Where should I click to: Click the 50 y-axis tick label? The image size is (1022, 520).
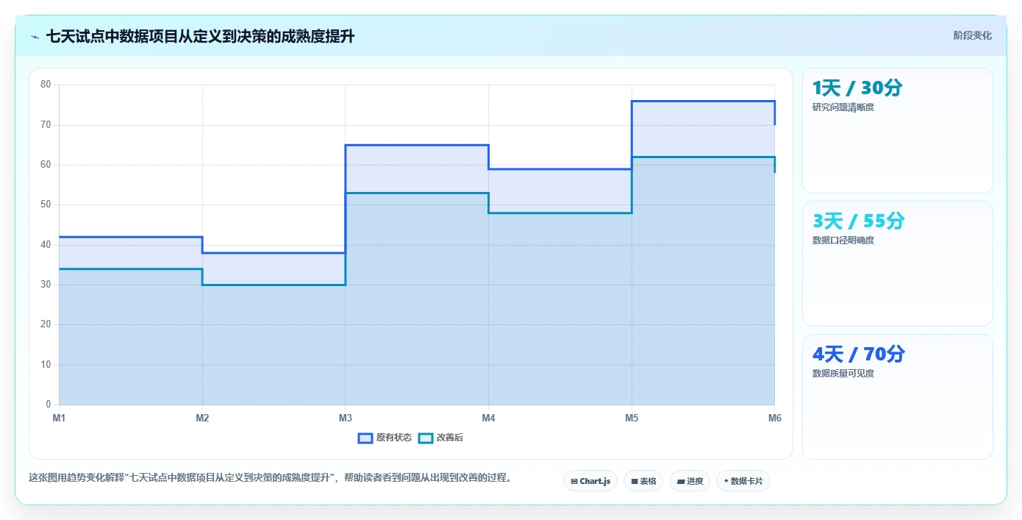(46, 204)
